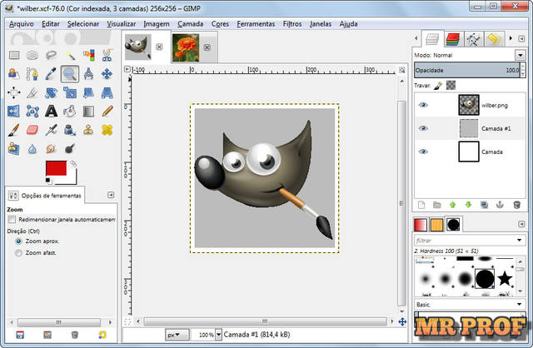
Task: Select the Free Select lasso tool
Action: click(51, 55)
